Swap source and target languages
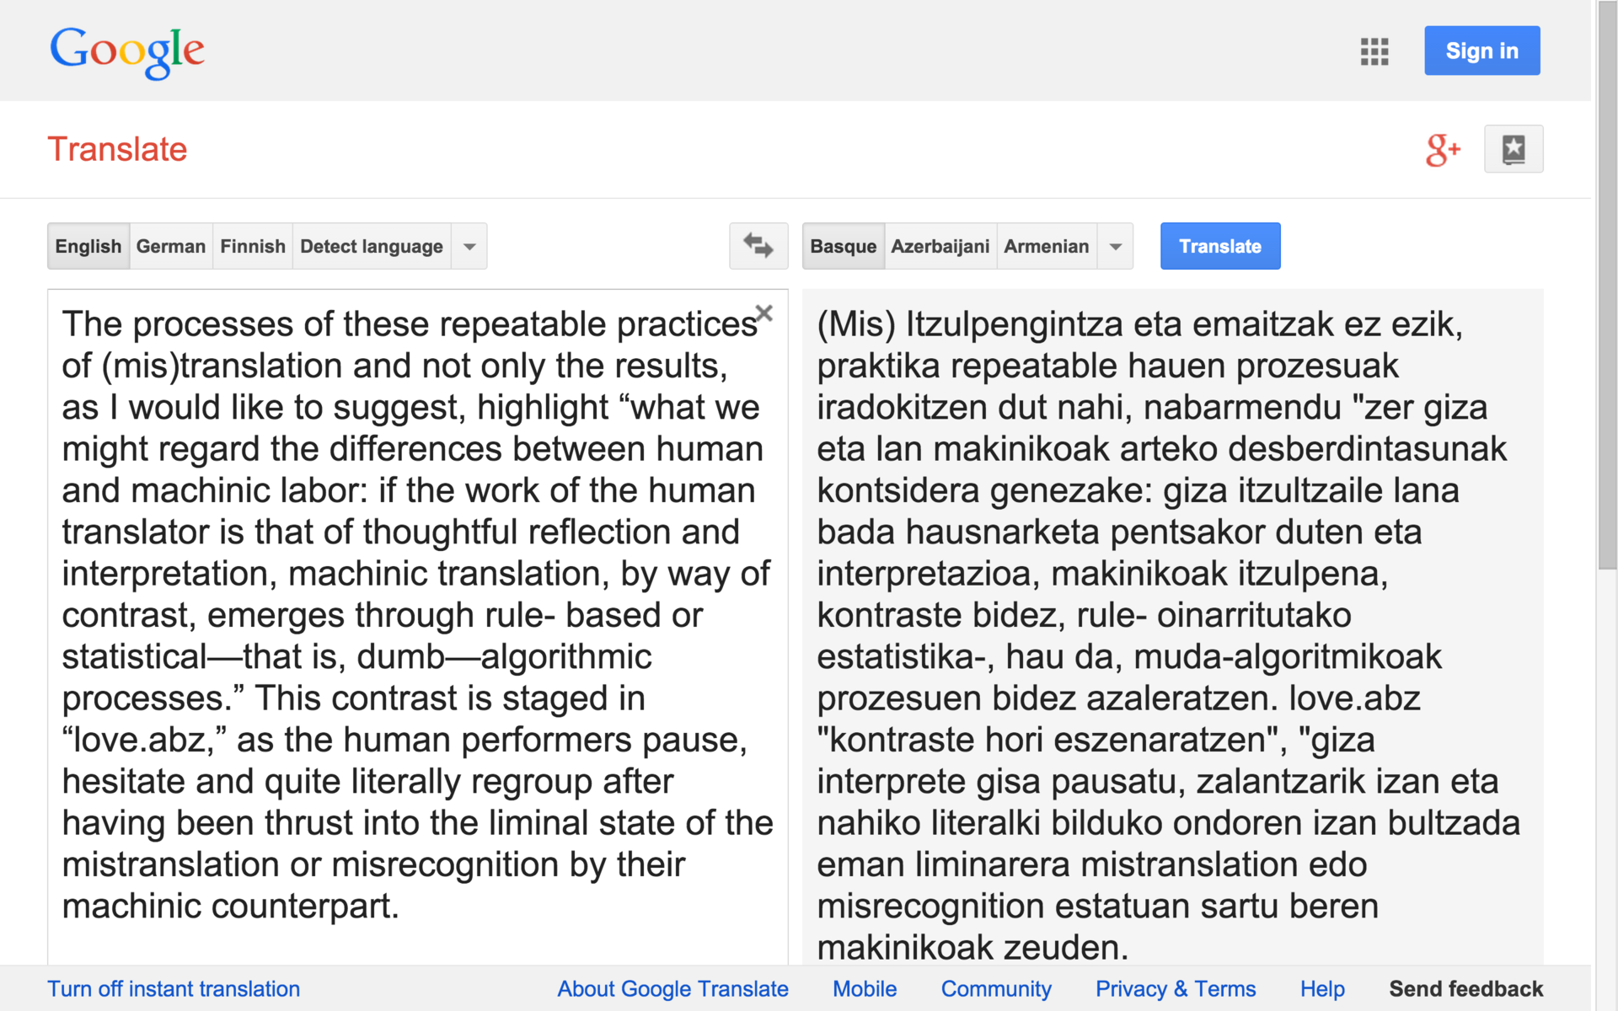 coord(758,246)
